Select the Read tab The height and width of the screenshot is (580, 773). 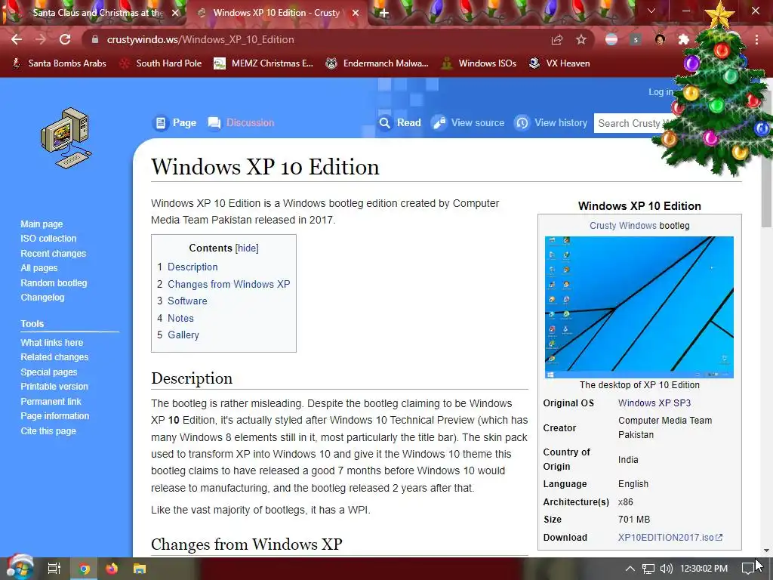400,123
